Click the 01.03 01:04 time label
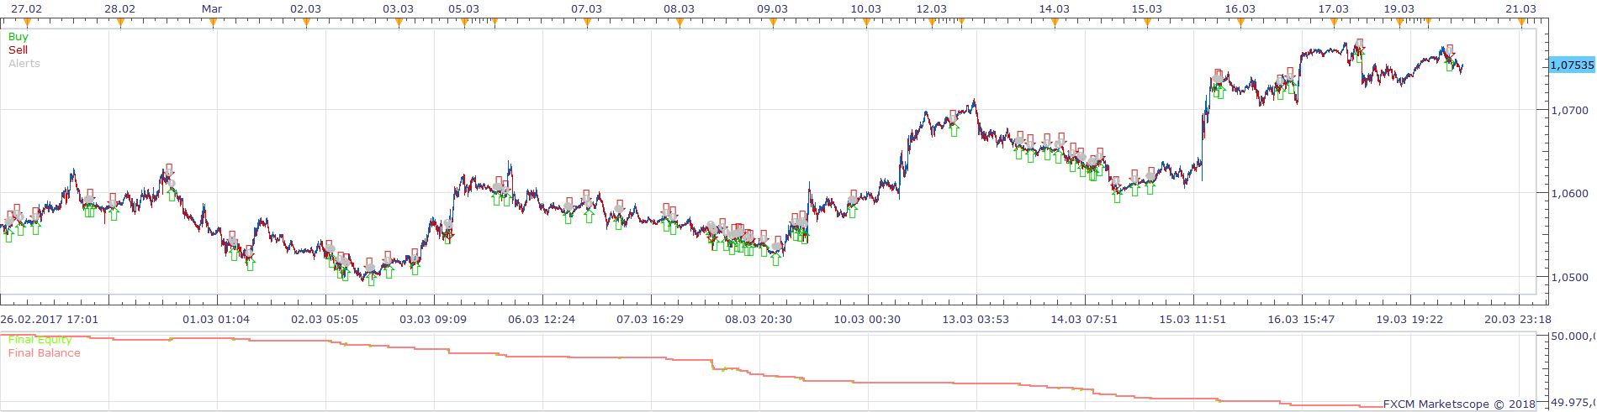1597x412 pixels. 216,319
